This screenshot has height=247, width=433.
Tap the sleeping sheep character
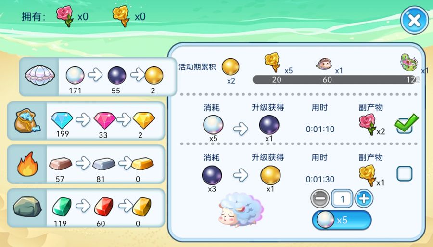(241, 210)
